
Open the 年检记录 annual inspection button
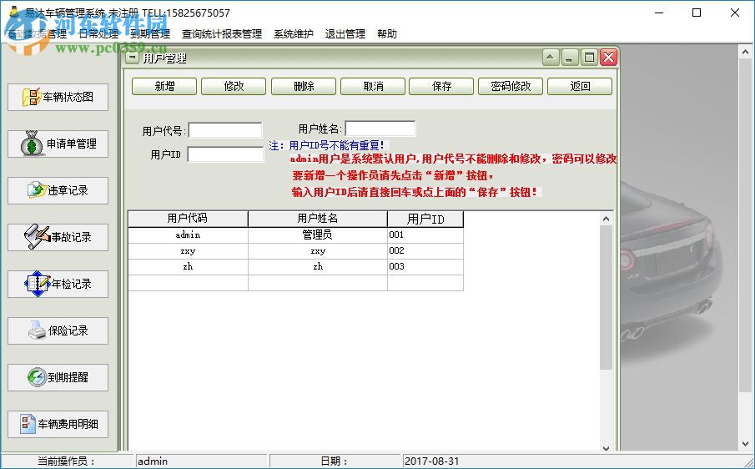click(58, 284)
